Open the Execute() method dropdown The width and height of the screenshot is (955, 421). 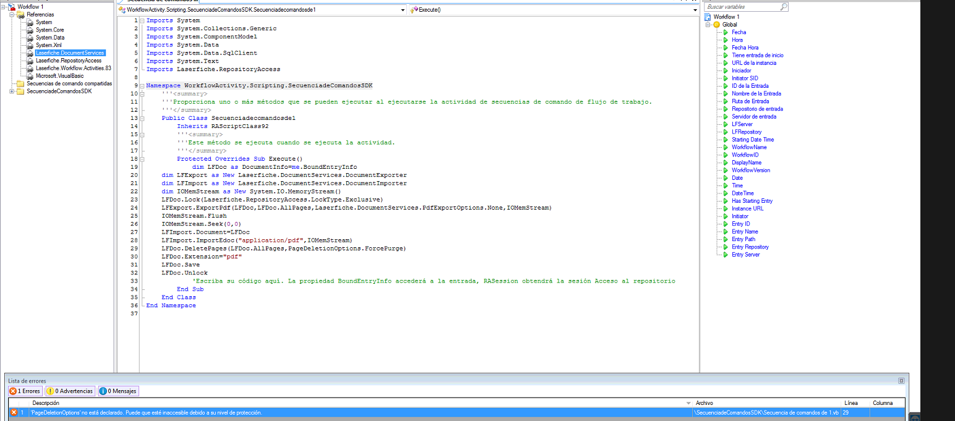click(x=695, y=11)
